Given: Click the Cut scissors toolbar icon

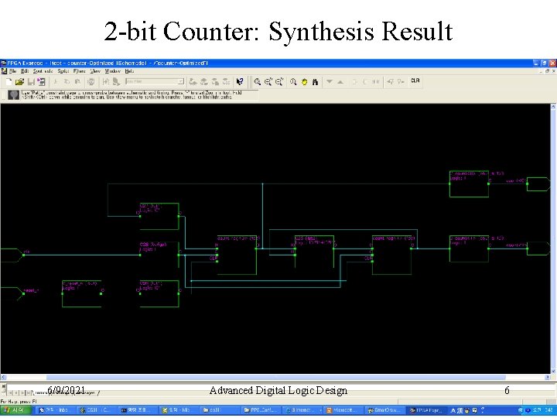Looking at the screenshot, I should tap(56, 82).
